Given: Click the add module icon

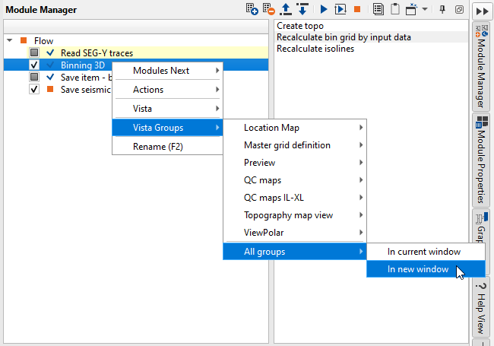Looking at the screenshot, I should coord(253,9).
